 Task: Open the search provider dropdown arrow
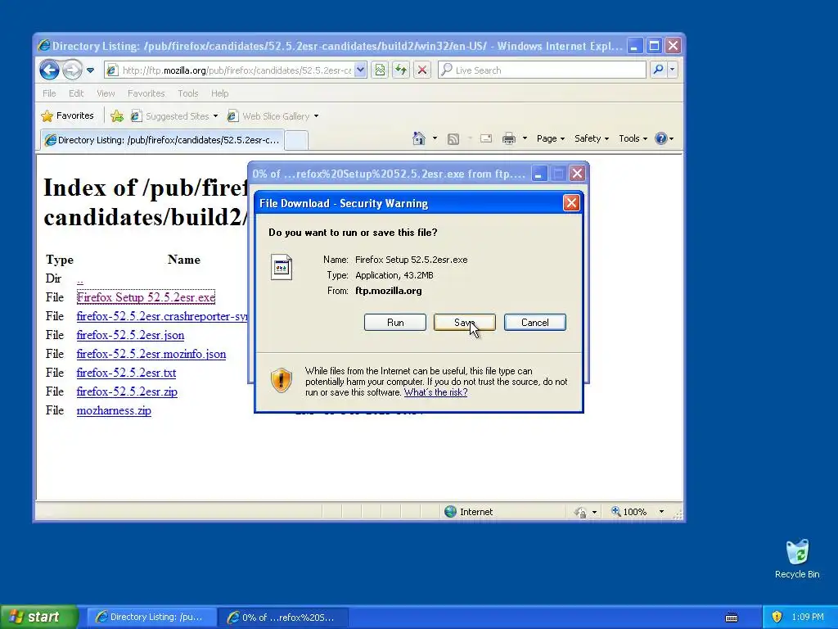click(x=673, y=70)
